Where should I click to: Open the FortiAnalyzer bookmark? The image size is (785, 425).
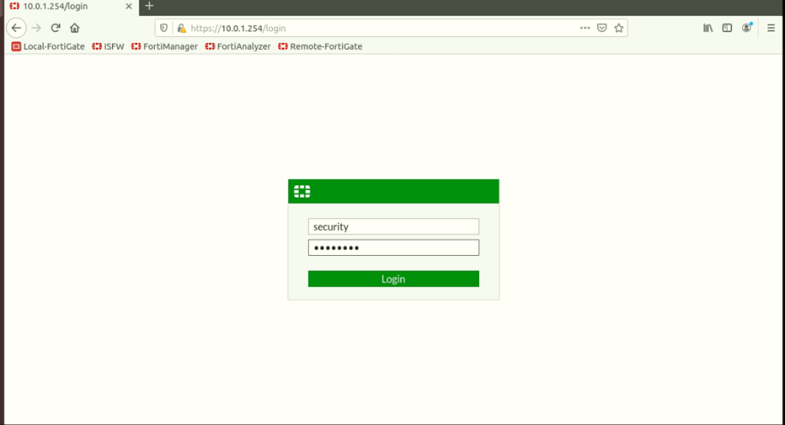(238, 47)
